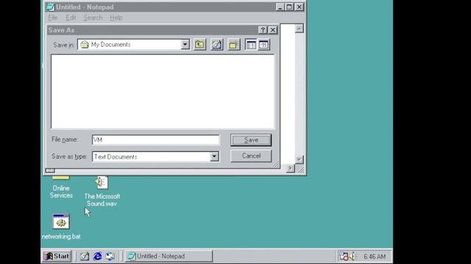This screenshot has width=471, height=264.
Task: Click the File name input field
Action: [156, 140]
